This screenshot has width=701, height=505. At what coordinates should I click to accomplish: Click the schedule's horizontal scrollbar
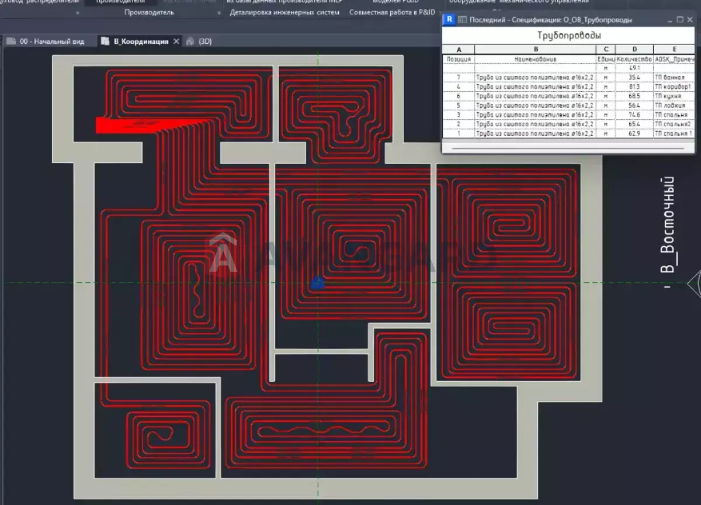point(567,148)
